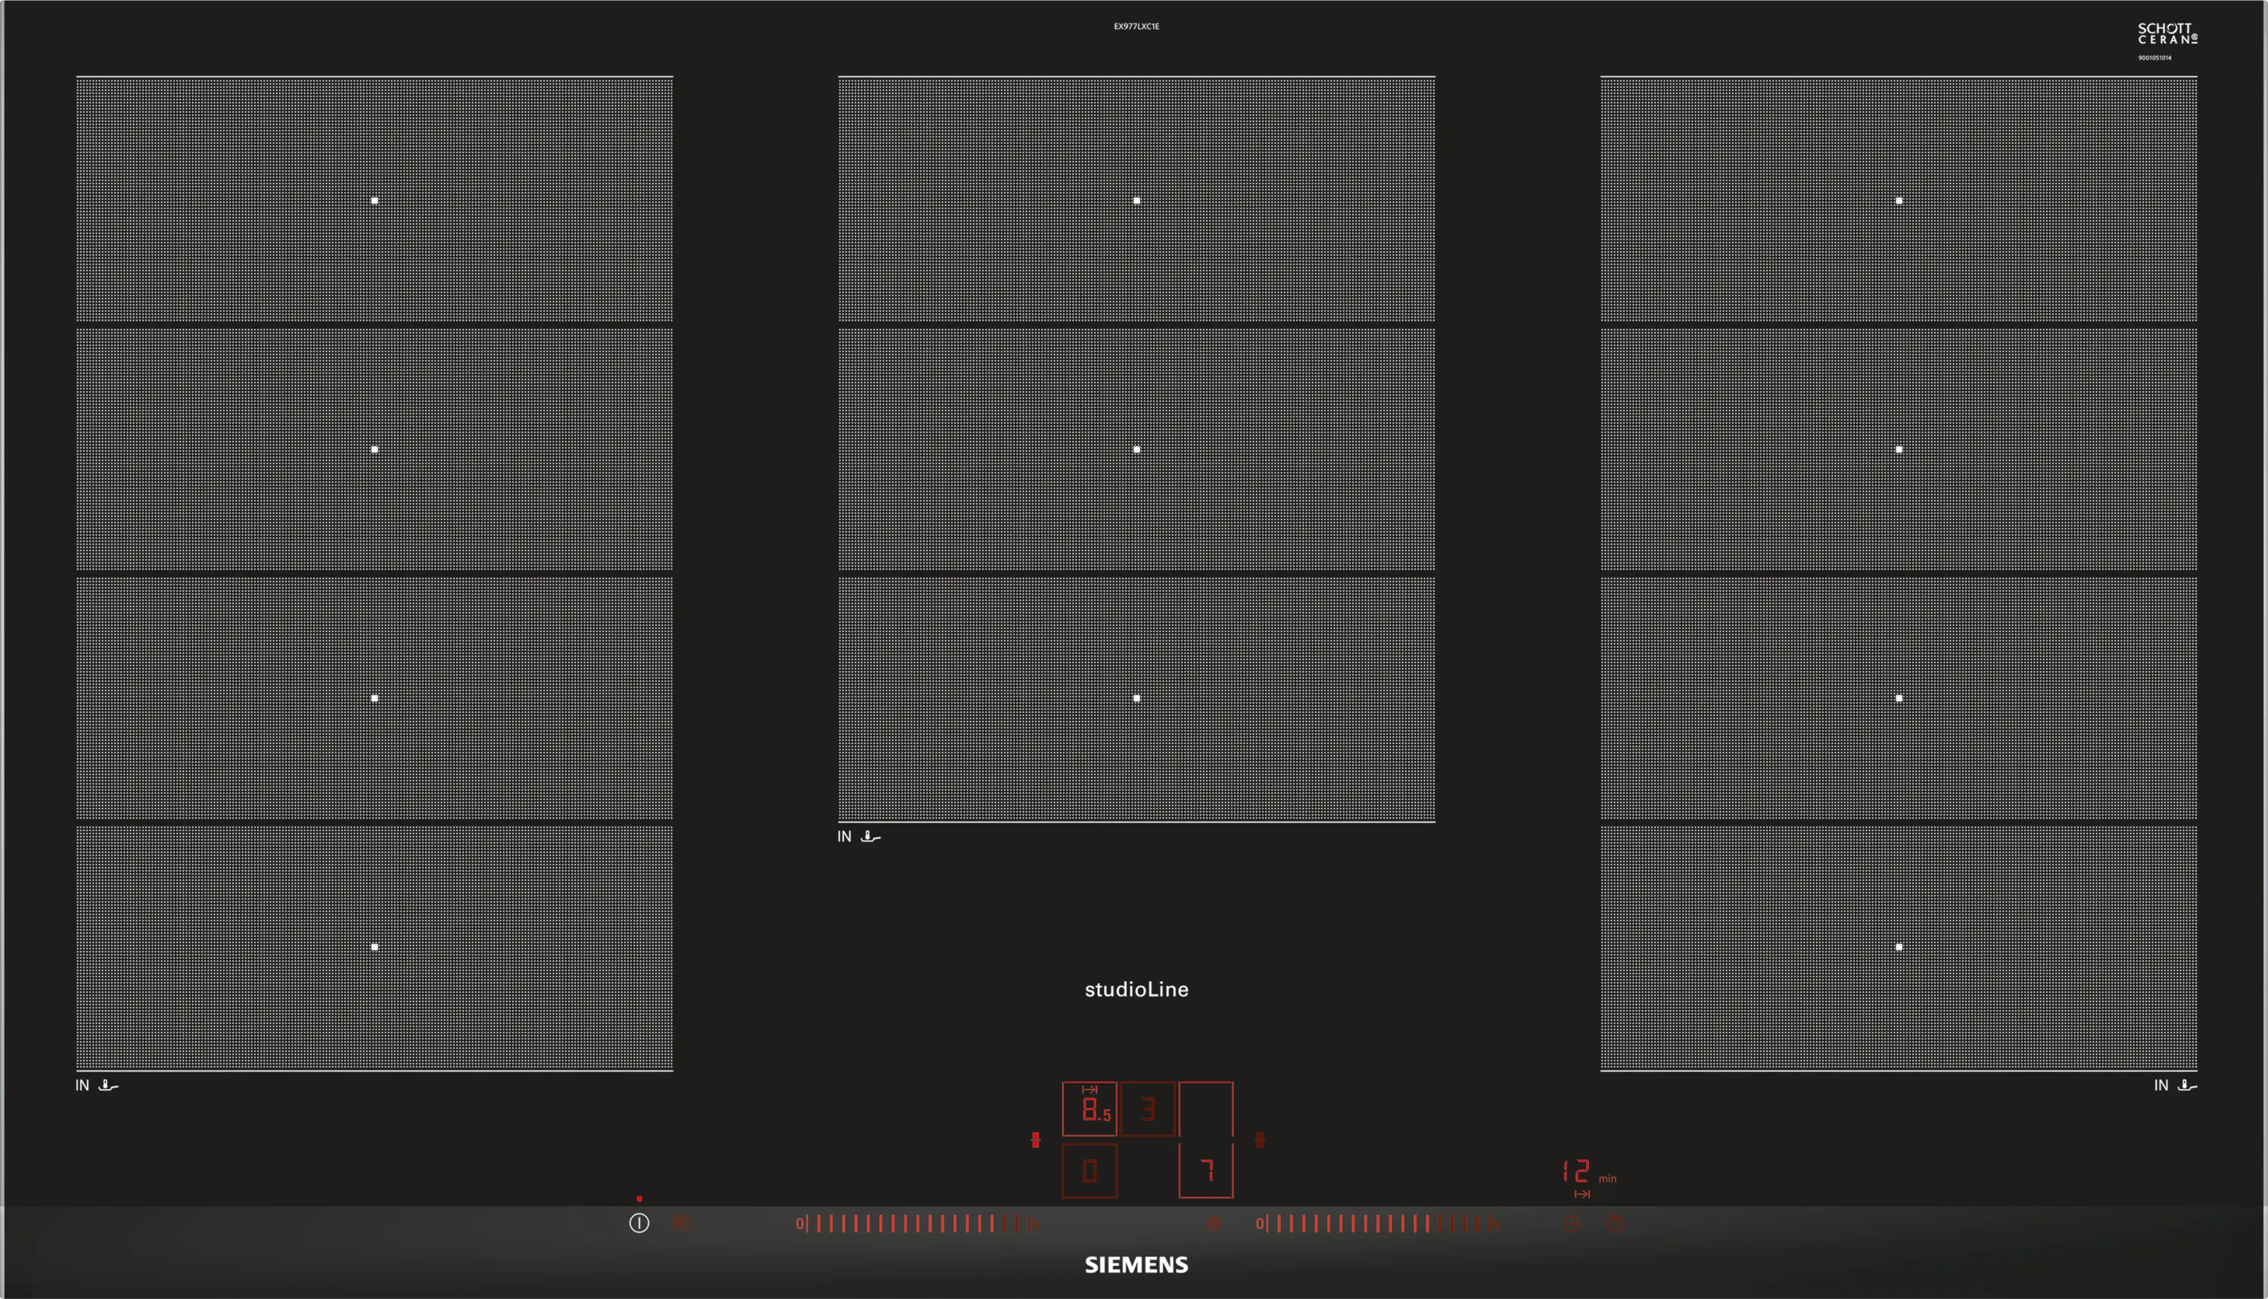
Task: Tap the bottom-left hob's IN cookware symbol
Action: coord(108,1086)
